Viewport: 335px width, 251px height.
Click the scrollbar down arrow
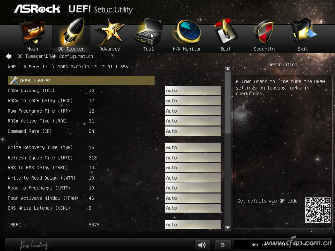pyautogui.click(x=228, y=228)
